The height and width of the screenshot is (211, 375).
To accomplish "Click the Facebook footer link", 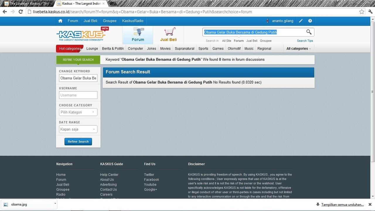I will (x=151, y=180).
